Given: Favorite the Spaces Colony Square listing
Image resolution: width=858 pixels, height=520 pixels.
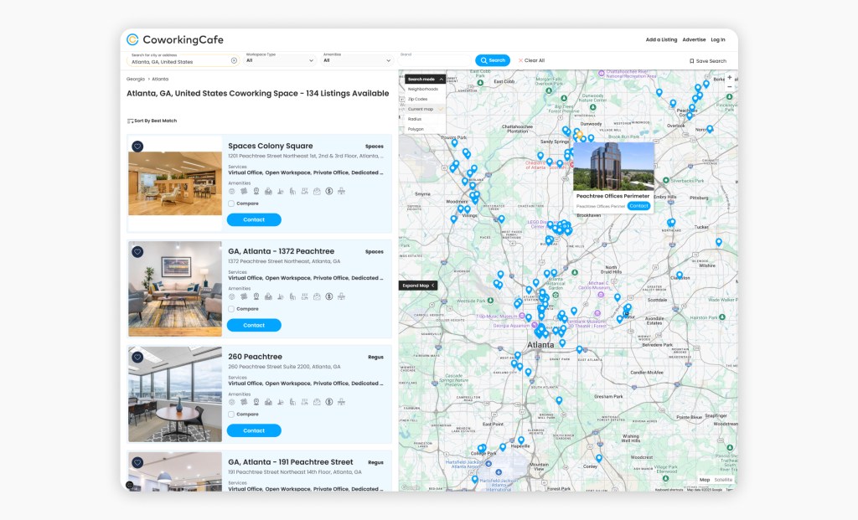Looking at the screenshot, I should pyautogui.click(x=137, y=146).
